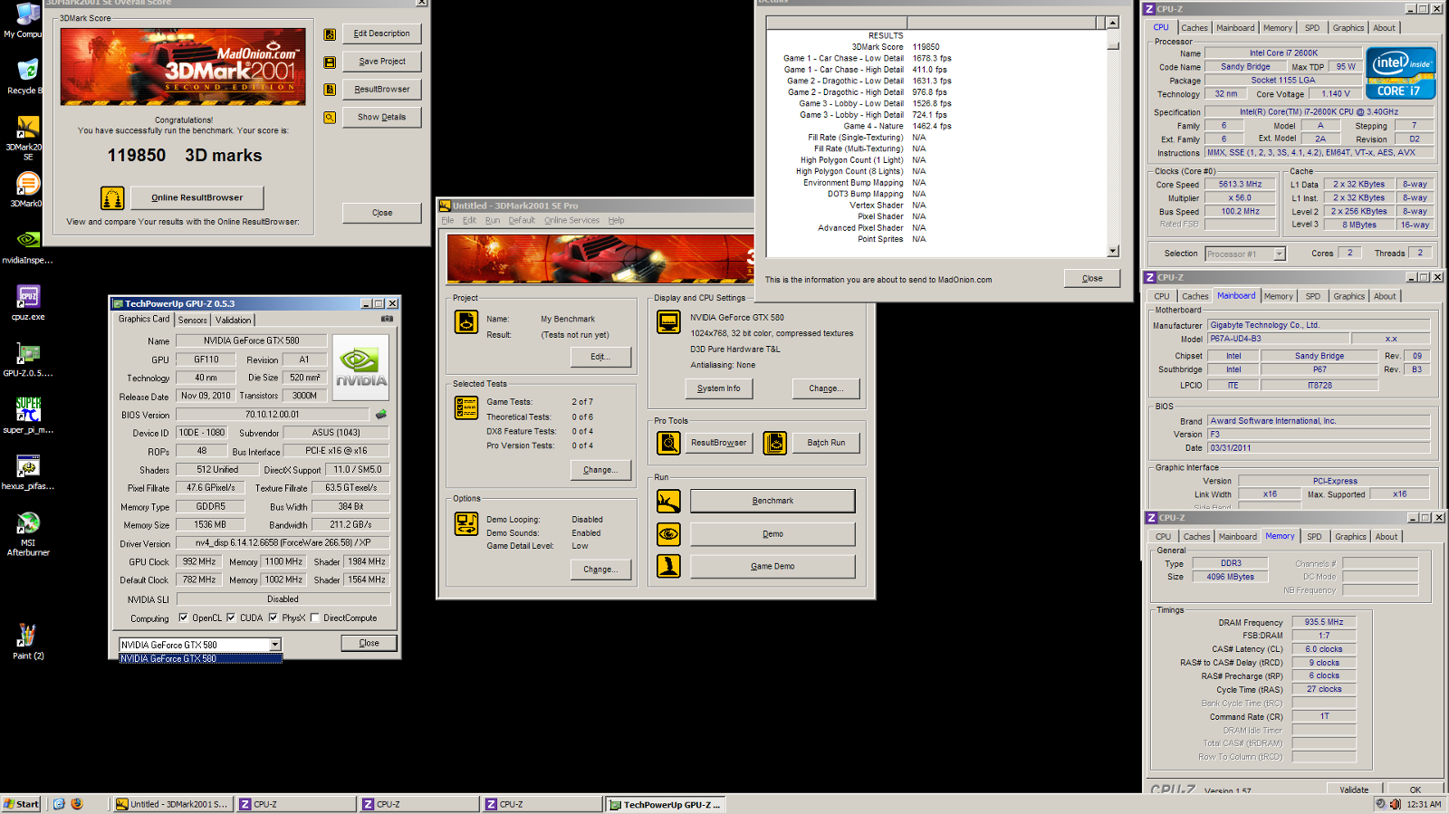This screenshot has width=1449, height=814.
Task: Click the Edit button in Project section
Action: point(600,357)
